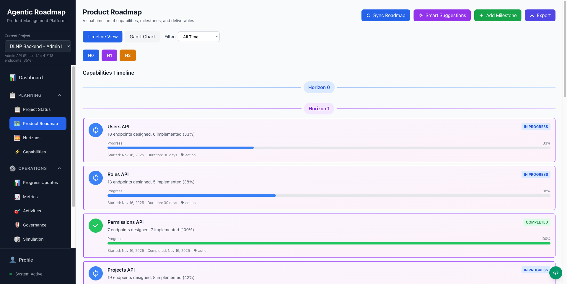The image size is (567, 284).
Task: Collapse the Planning section chevron
Action: (x=59, y=95)
